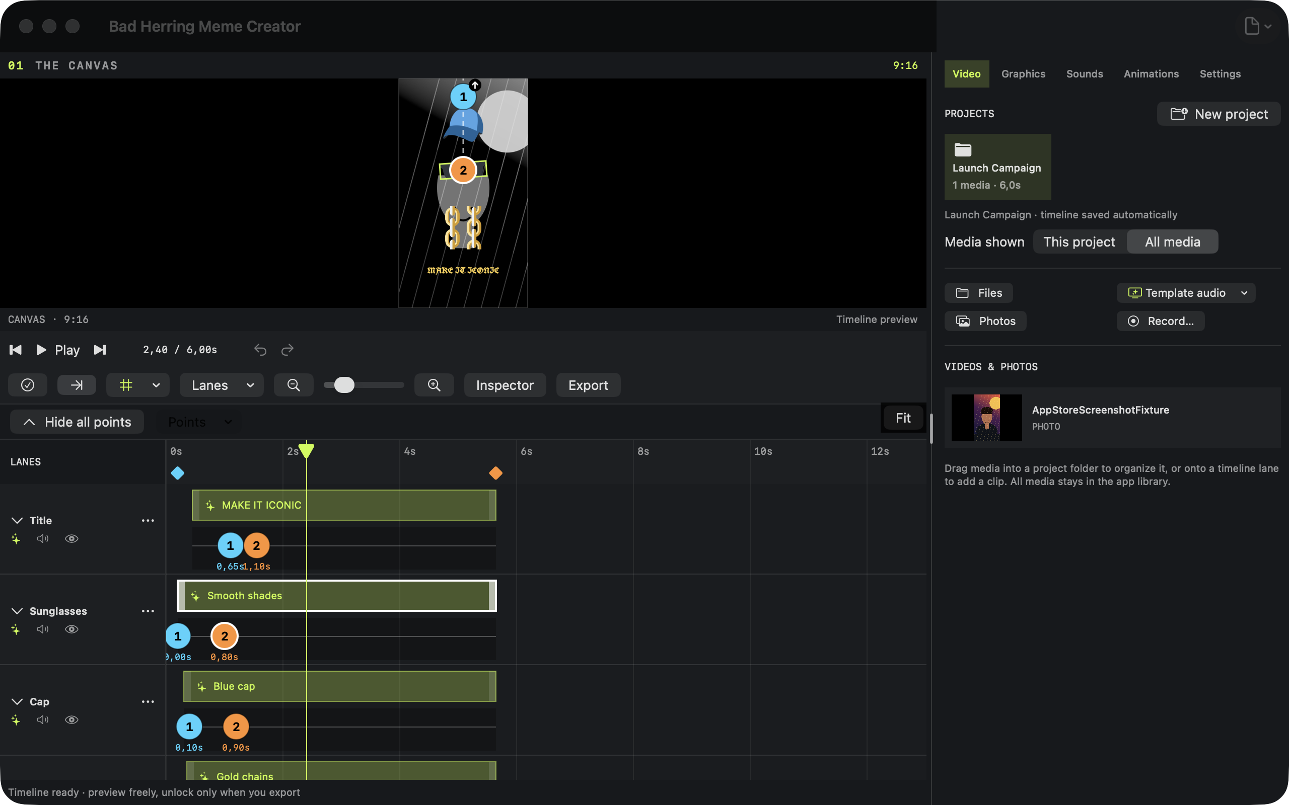Click the Record... button
Viewport: 1289px width, 805px height.
(x=1161, y=321)
